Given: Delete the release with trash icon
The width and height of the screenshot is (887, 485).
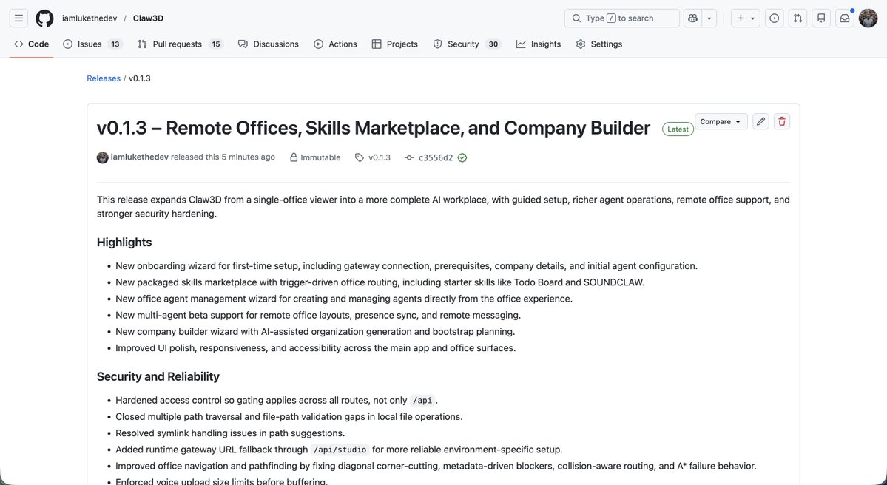Looking at the screenshot, I should [782, 121].
